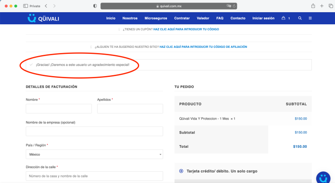Select Tarjeta crédito/débito radio option
The image size is (335, 183).
181,171
